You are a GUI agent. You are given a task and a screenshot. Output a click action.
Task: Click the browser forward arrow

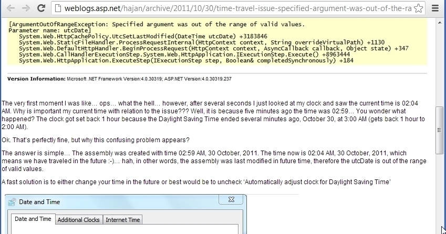pyautogui.click(x=25, y=8)
